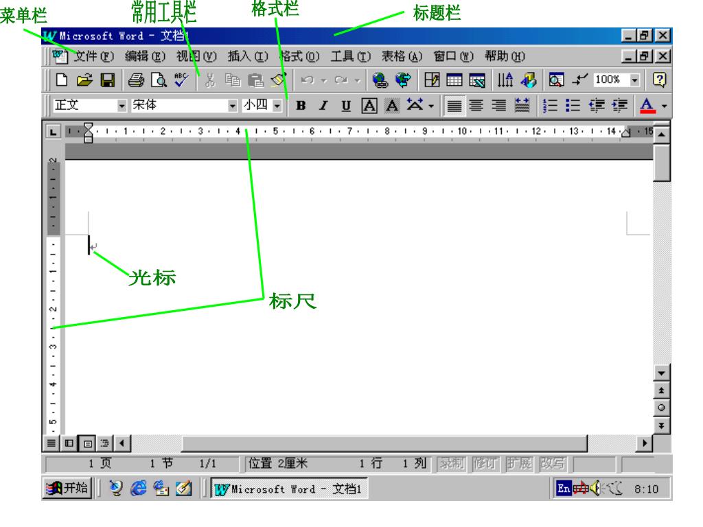Apply character shading A icon
The height and width of the screenshot is (527, 703).
392,106
